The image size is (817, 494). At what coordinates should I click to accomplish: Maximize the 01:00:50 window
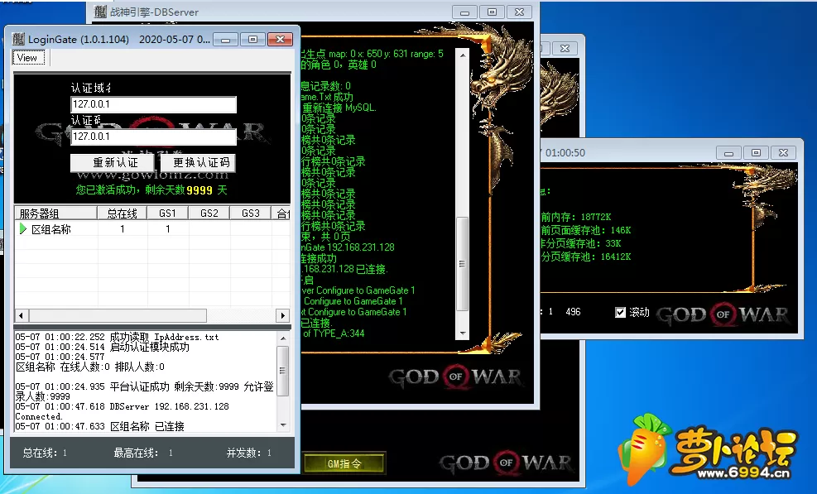[x=756, y=153]
